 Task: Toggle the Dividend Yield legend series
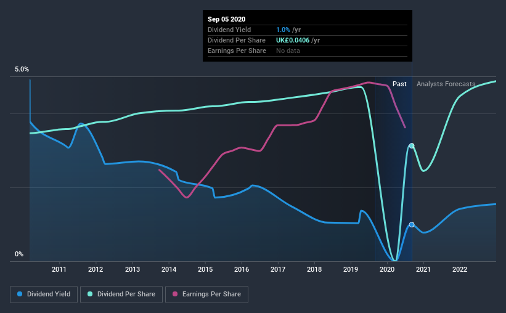pyautogui.click(x=44, y=295)
